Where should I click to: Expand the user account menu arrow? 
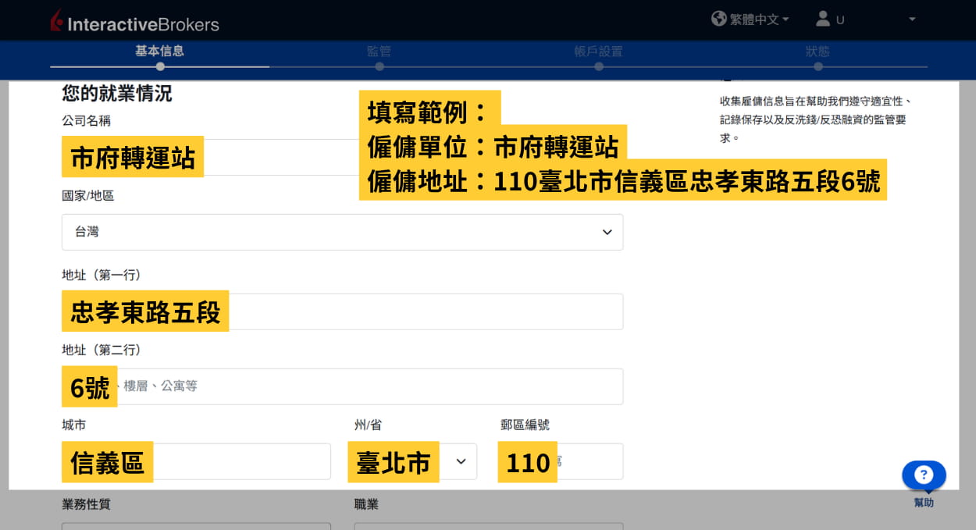point(912,20)
